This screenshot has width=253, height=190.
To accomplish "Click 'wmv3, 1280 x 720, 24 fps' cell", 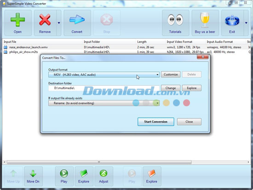I will [x=184, y=47].
